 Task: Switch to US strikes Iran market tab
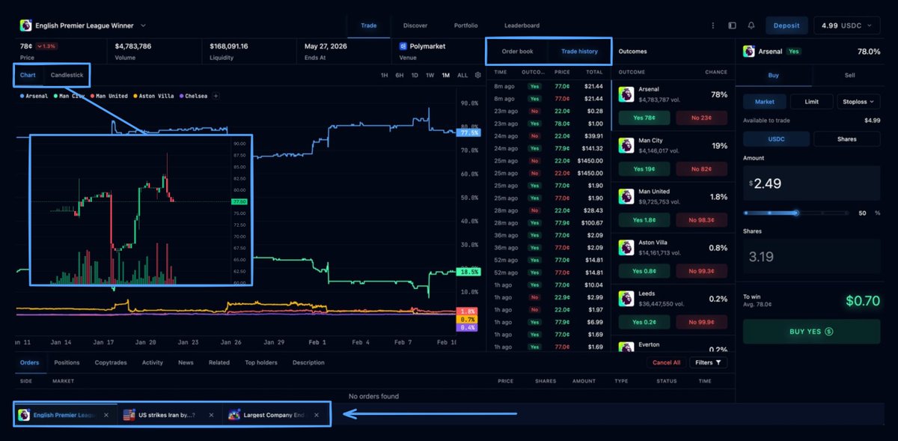pyautogui.click(x=168, y=415)
